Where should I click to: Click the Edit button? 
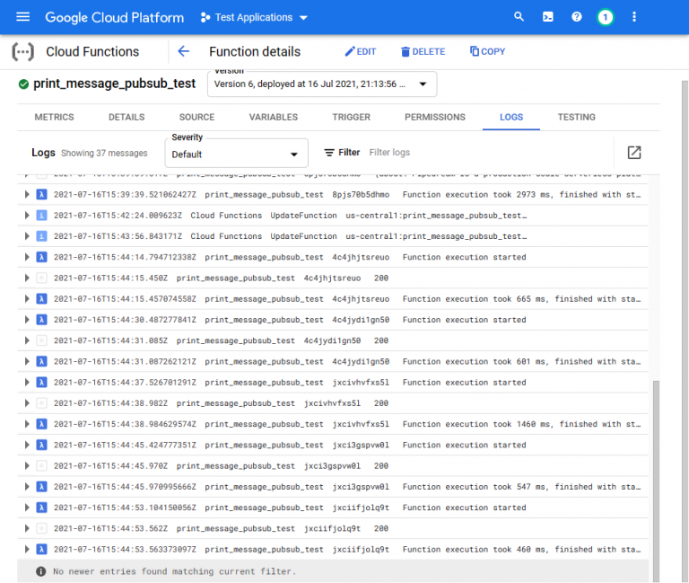coord(361,51)
